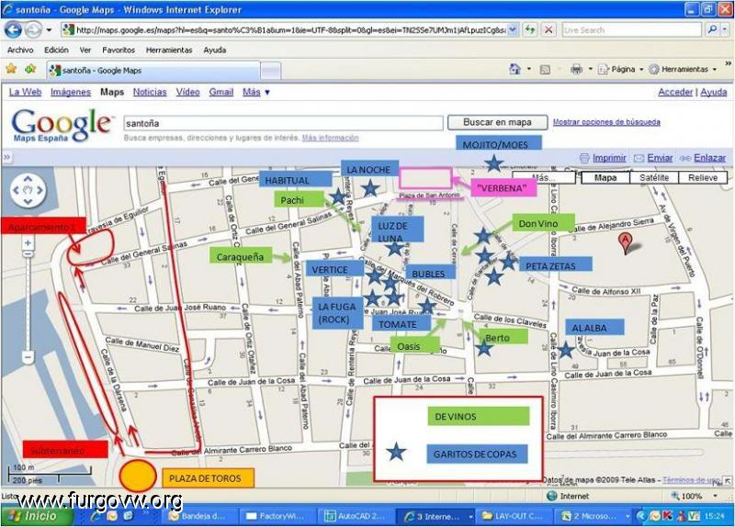The width and height of the screenshot is (735, 527).
Task: Click the address bar URL field
Action: (x=289, y=30)
